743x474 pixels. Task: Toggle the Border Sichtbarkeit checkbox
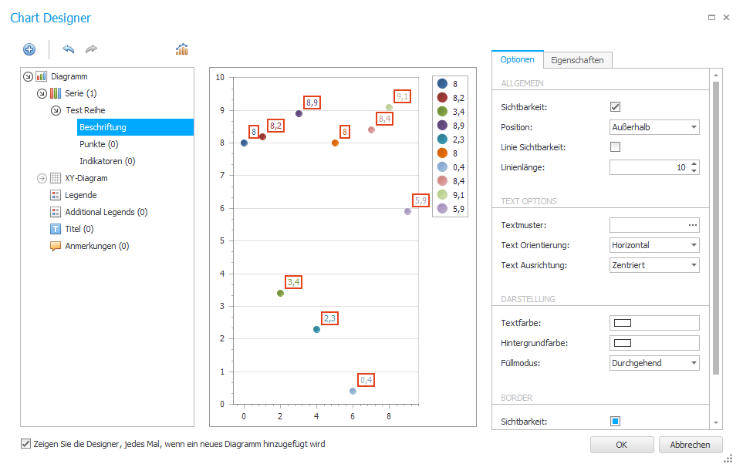pos(615,421)
